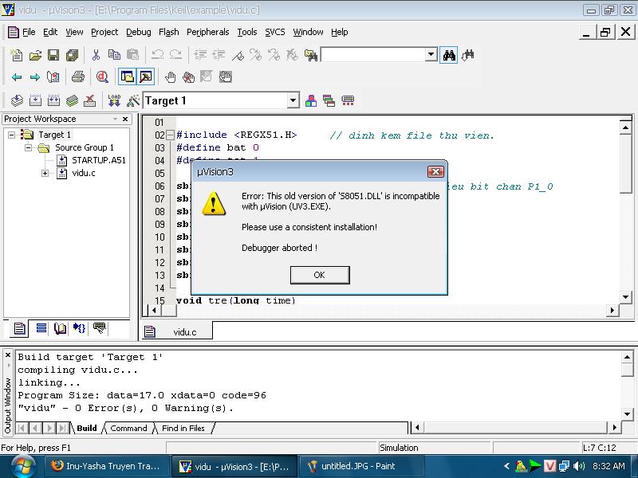Select the vidu.c editor tab
Viewport: 638px width, 478px height.
pos(176,331)
